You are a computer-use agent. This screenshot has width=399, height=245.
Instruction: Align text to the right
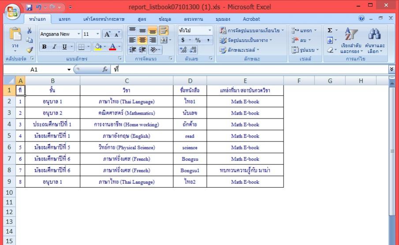point(153,40)
